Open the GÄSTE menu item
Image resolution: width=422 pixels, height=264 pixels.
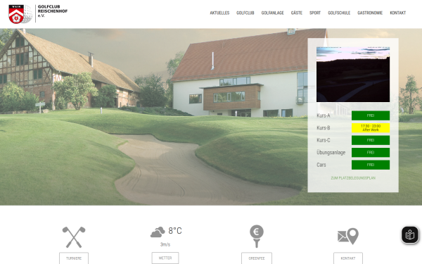click(297, 13)
